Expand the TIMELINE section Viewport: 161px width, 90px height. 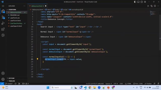coord(12,81)
